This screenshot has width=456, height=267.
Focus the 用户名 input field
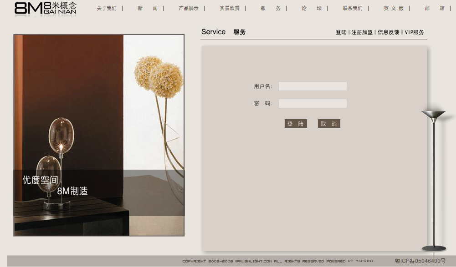click(313, 86)
